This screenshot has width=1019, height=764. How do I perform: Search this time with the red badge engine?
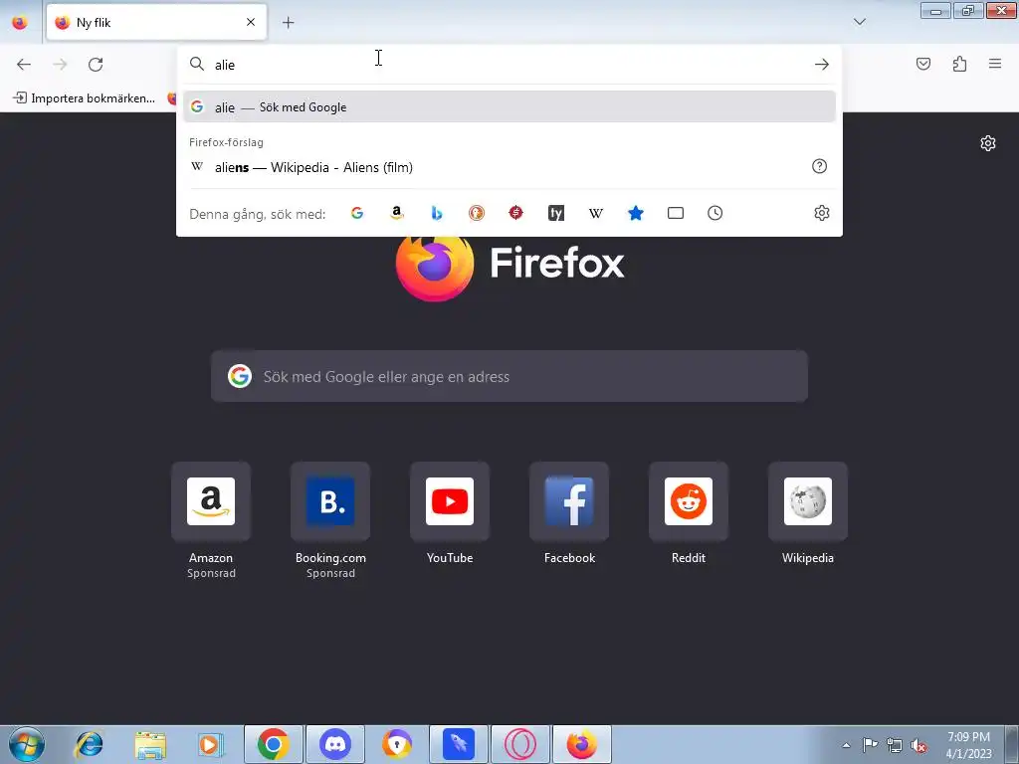point(516,213)
